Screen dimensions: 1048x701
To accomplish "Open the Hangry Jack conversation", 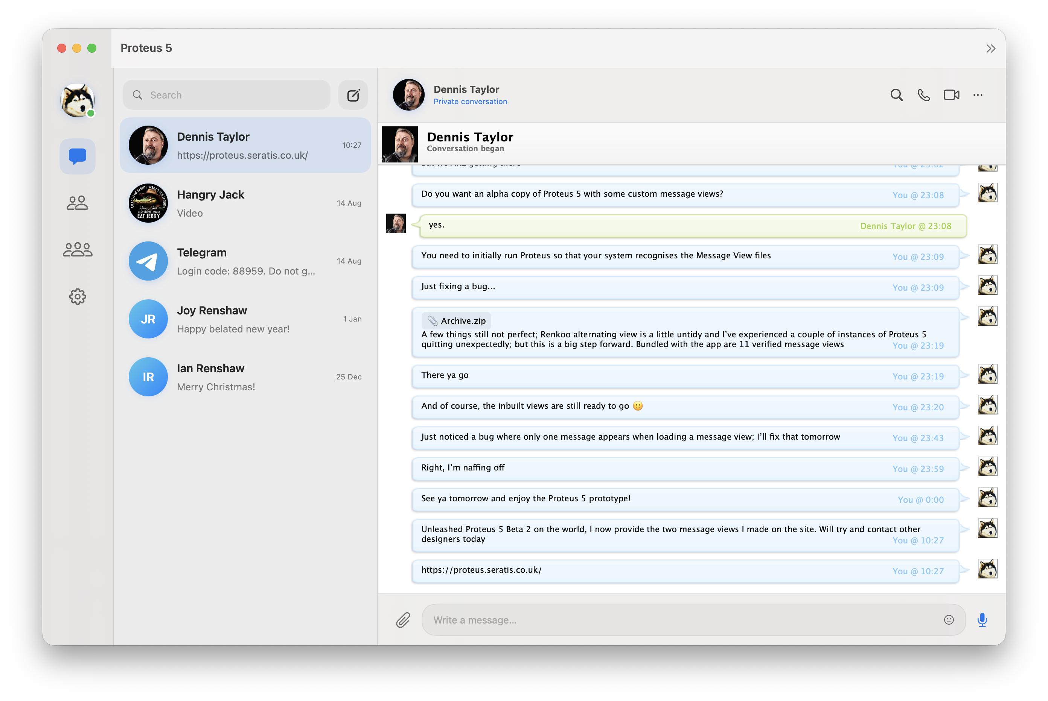I will coord(245,203).
